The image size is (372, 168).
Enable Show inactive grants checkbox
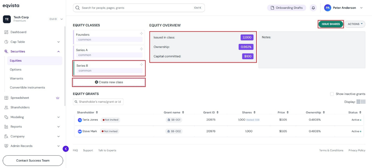pos(332,94)
